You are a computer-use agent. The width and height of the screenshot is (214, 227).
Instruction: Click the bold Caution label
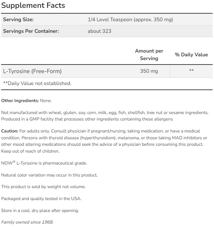pyautogui.click(x=10, y=131)
